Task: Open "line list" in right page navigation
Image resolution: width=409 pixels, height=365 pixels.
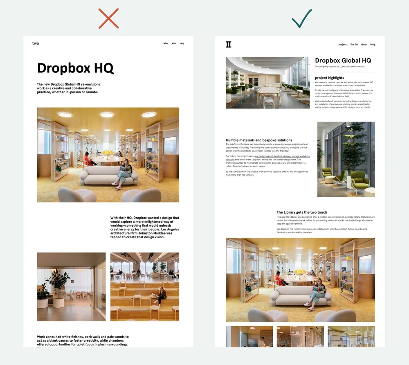Action: pyautogui.click(x=354, y=45)
